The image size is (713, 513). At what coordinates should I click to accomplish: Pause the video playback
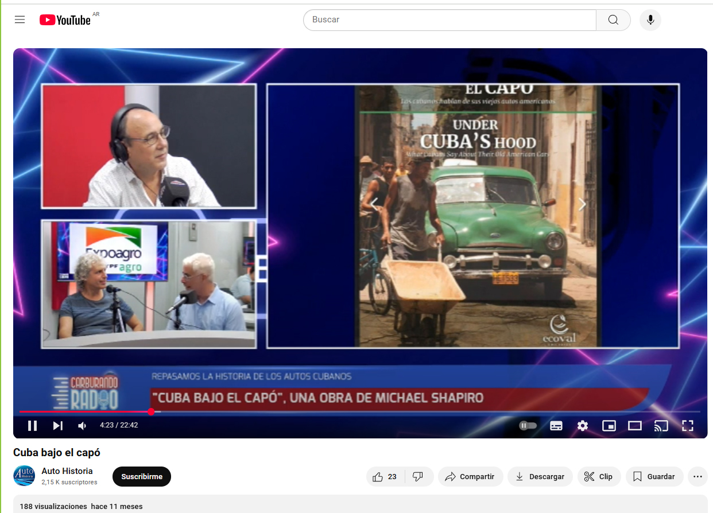click(32, 425)
